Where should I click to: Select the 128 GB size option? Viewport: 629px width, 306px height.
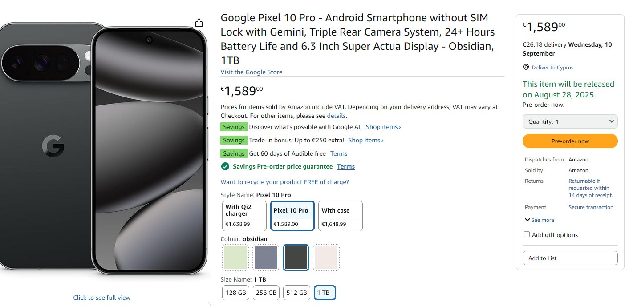(236, 293)
